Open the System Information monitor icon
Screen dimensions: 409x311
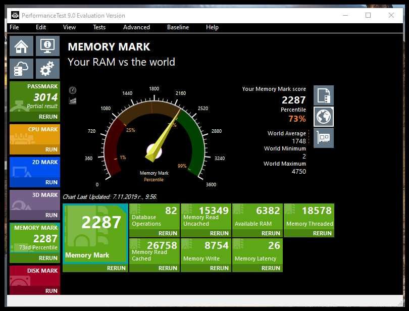tap(47, 46)
